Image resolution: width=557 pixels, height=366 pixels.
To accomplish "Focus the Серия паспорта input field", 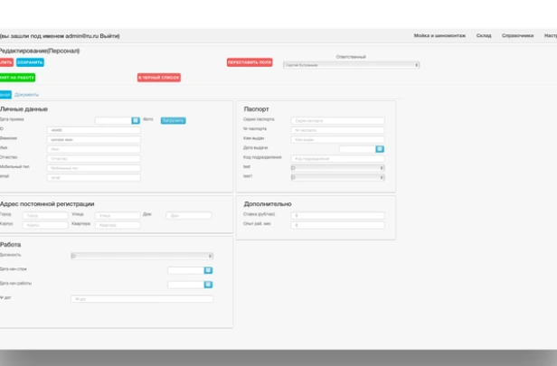I will pos(337,120).
